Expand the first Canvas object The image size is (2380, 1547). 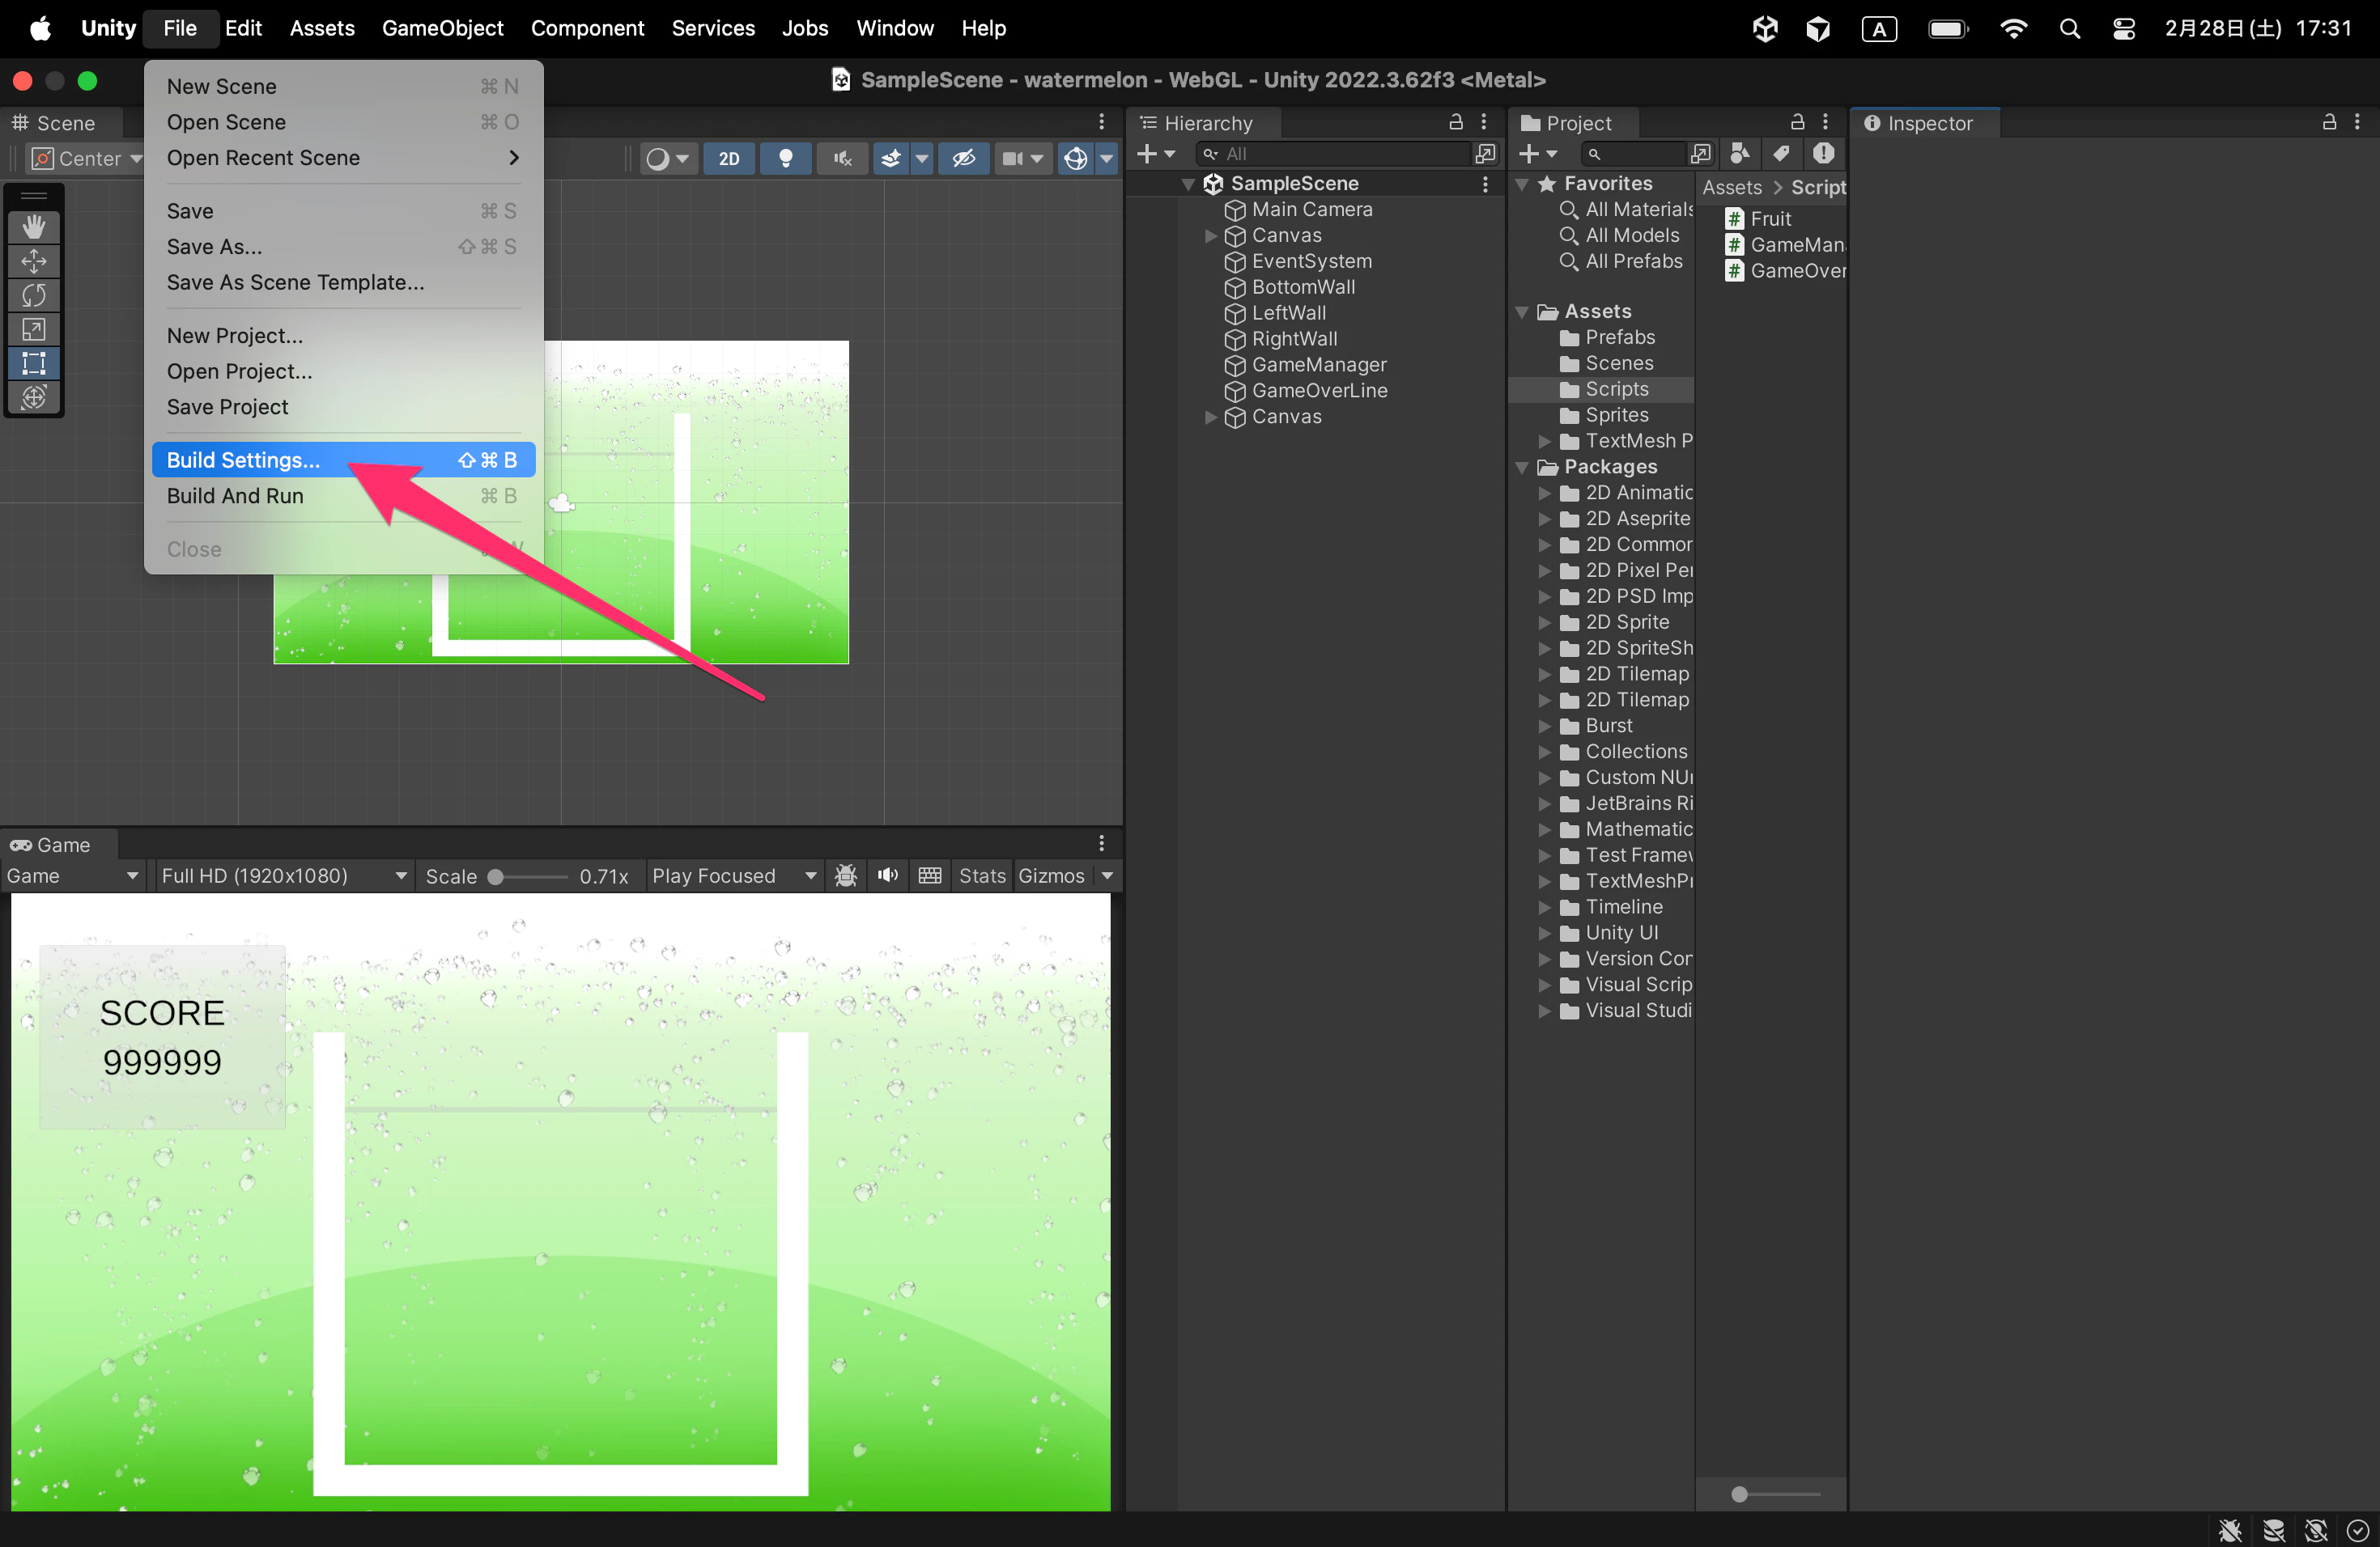[x=1211, y=235]
